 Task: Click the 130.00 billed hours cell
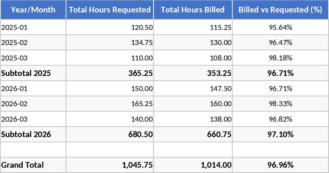[x=221, y=43]
